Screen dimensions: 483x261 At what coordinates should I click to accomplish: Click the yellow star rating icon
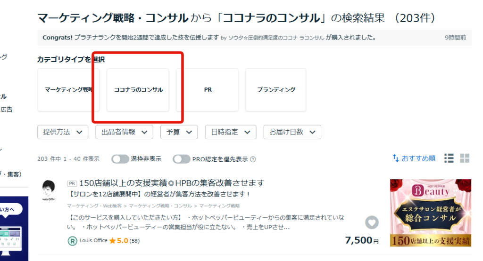tap(112, 241)
